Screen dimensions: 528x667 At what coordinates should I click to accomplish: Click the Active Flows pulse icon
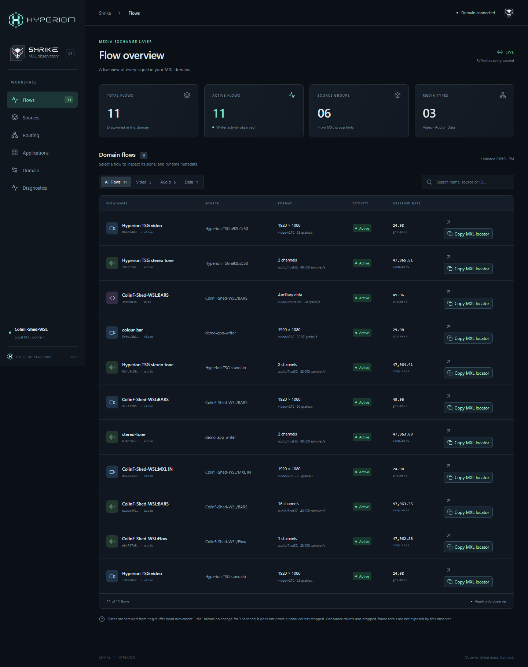tap(292, 95)
